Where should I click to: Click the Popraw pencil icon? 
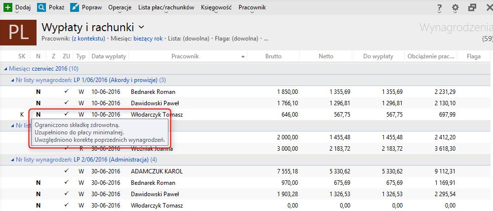tap(75, 7)
